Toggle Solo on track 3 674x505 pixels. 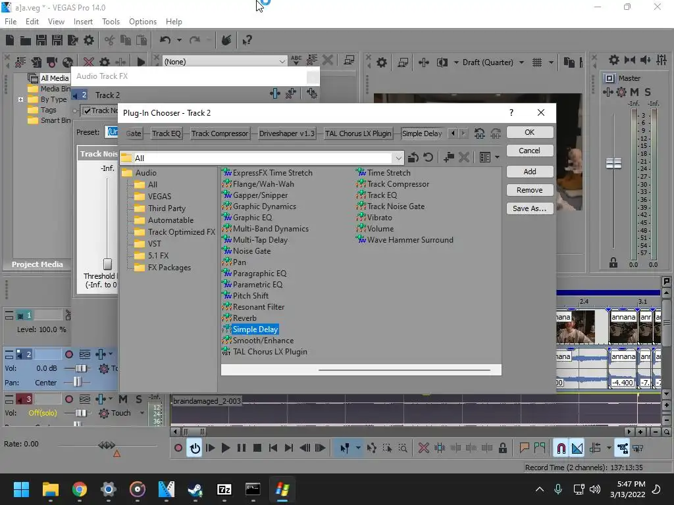point(138,399)
